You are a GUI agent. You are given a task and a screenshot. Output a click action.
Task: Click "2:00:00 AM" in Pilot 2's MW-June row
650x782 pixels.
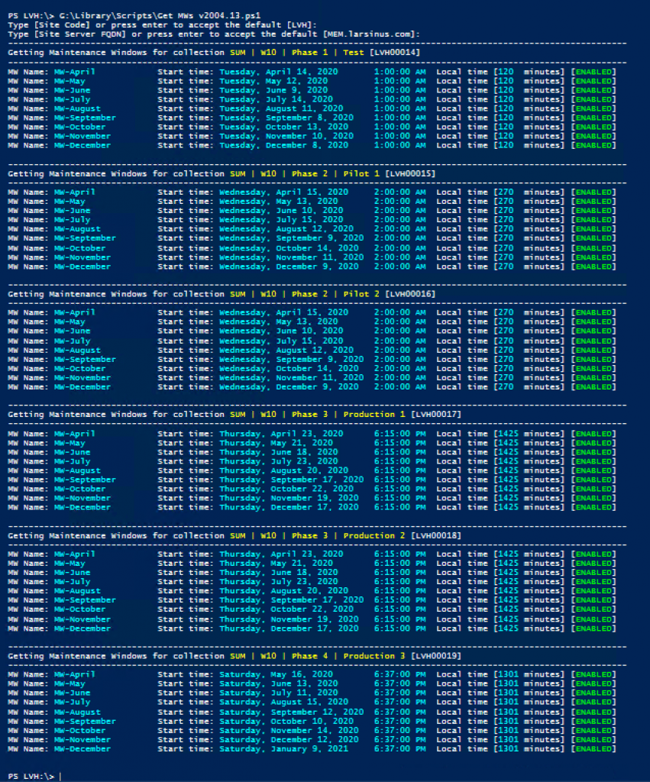(x=400, y=331)
